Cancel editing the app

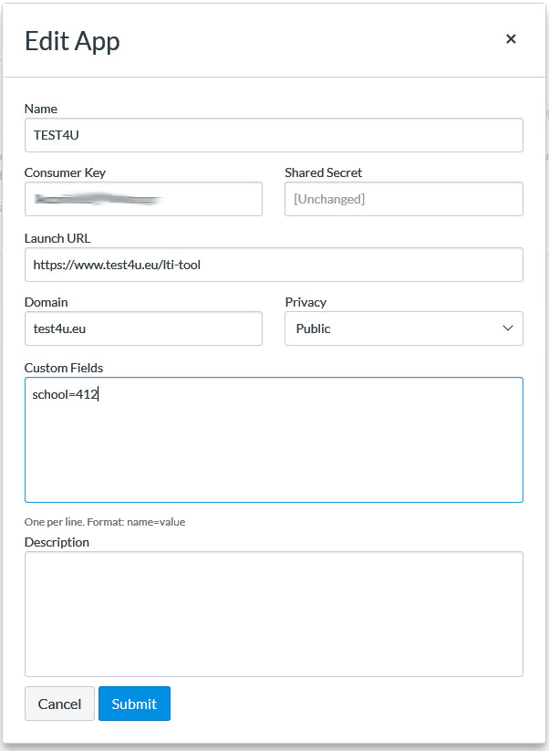(60, 704)
